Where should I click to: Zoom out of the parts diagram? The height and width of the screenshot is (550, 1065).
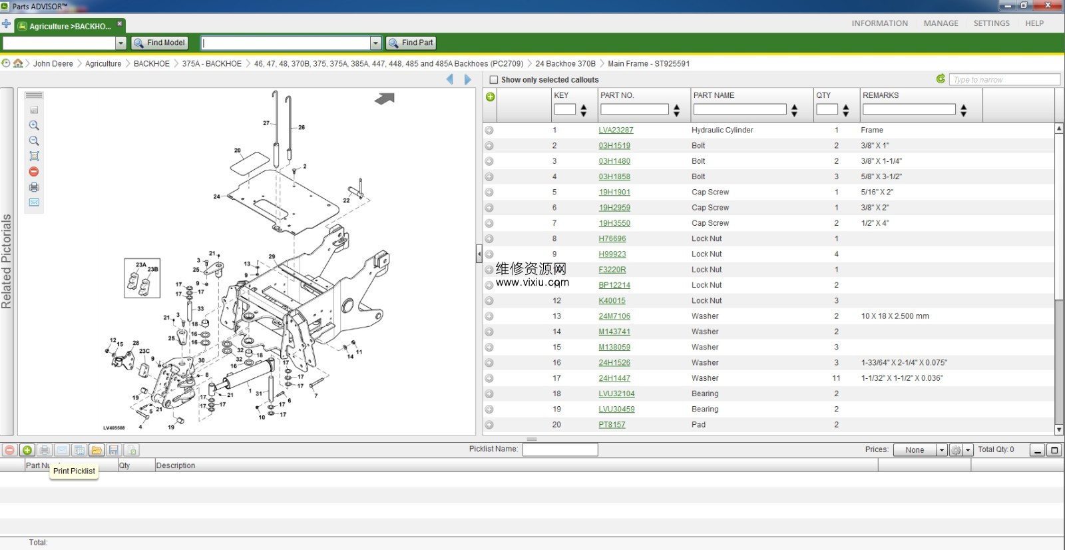click(34, 140)
